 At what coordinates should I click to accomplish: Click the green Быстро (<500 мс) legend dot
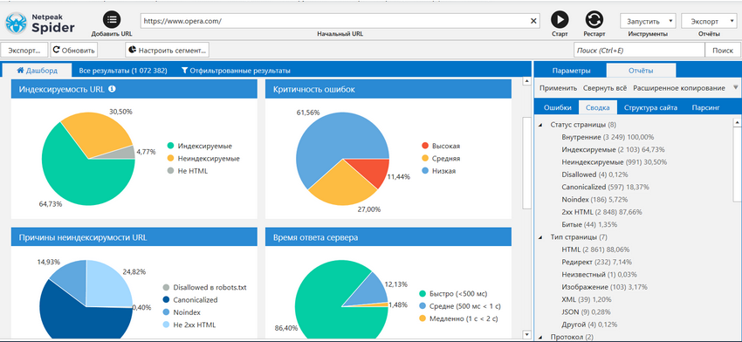tap(423, 293)
